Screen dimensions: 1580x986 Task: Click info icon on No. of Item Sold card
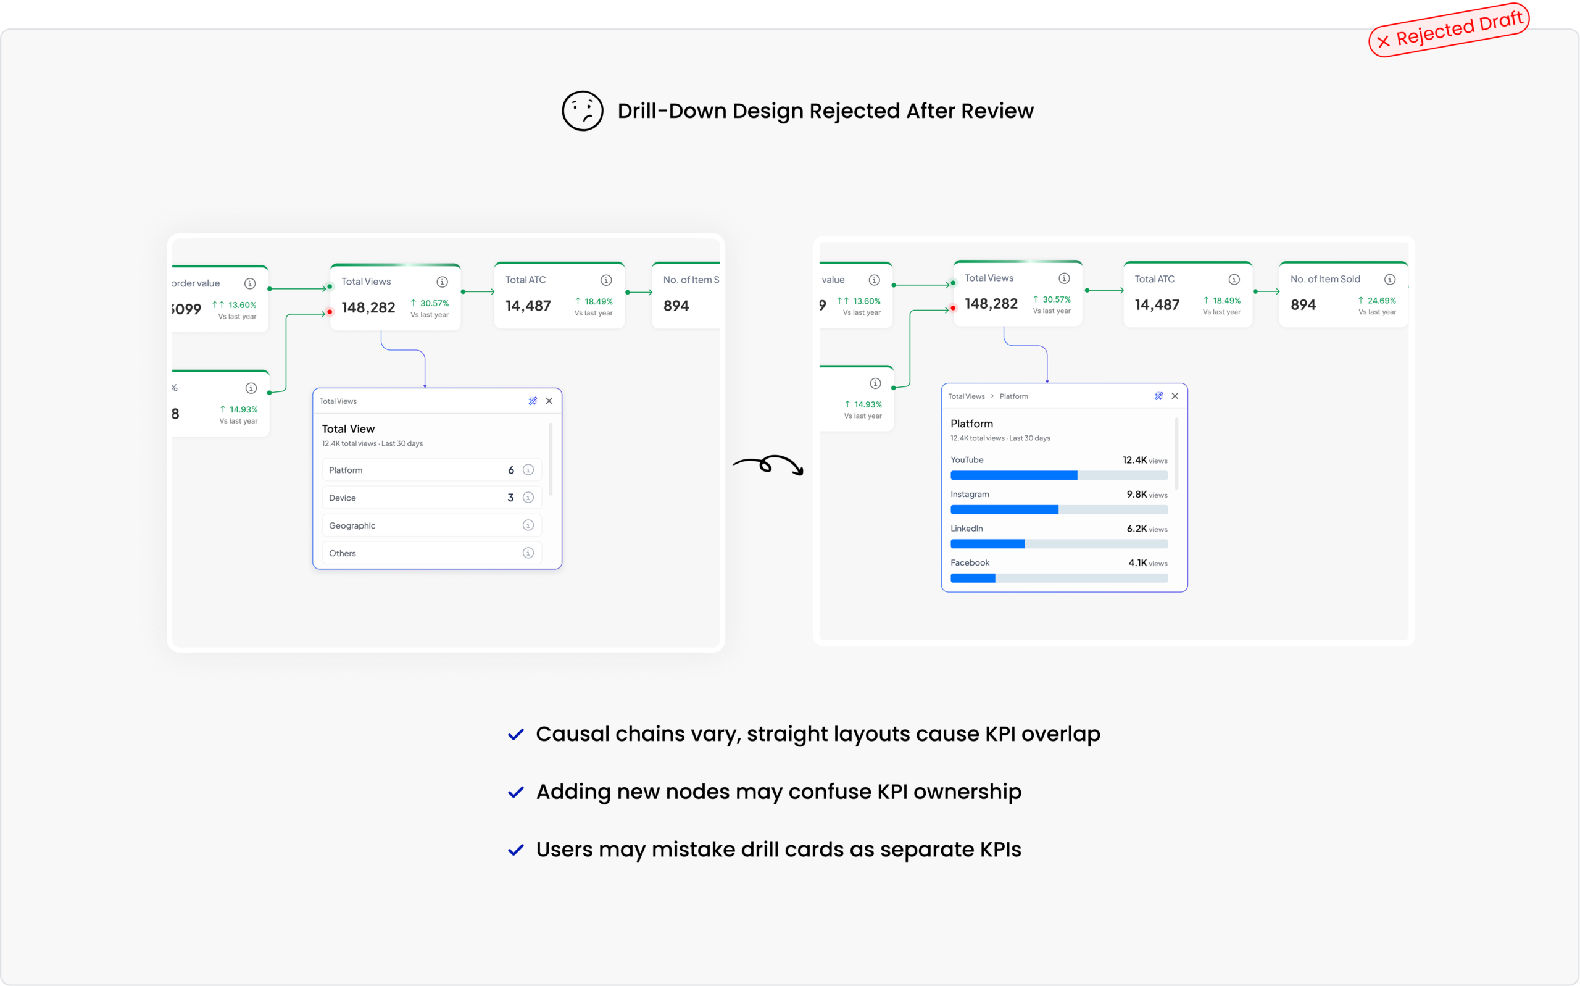(1390, 279)
